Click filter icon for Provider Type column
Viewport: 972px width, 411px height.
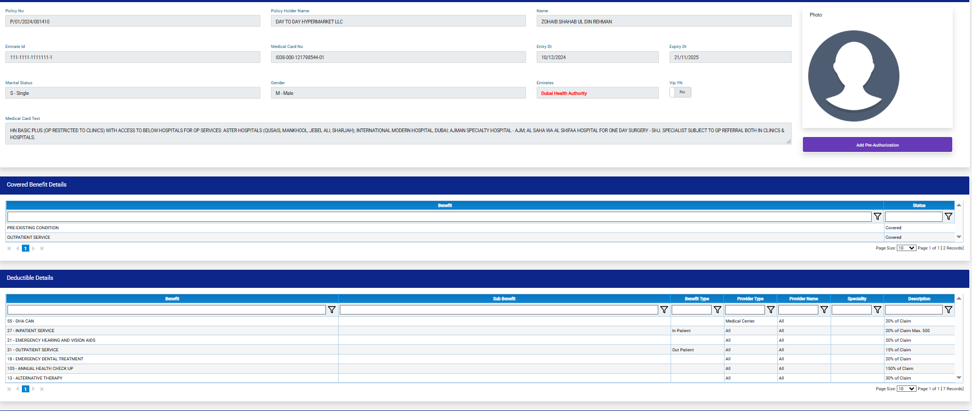tap(771, 310)
